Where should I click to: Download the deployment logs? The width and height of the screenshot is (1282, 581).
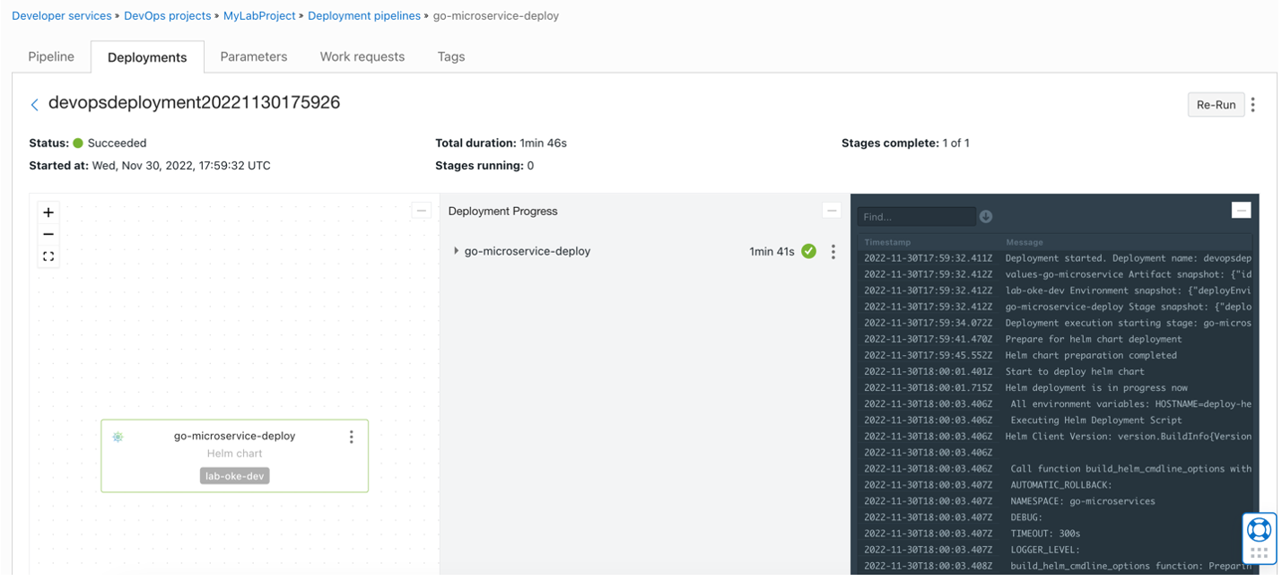(986, 217)
